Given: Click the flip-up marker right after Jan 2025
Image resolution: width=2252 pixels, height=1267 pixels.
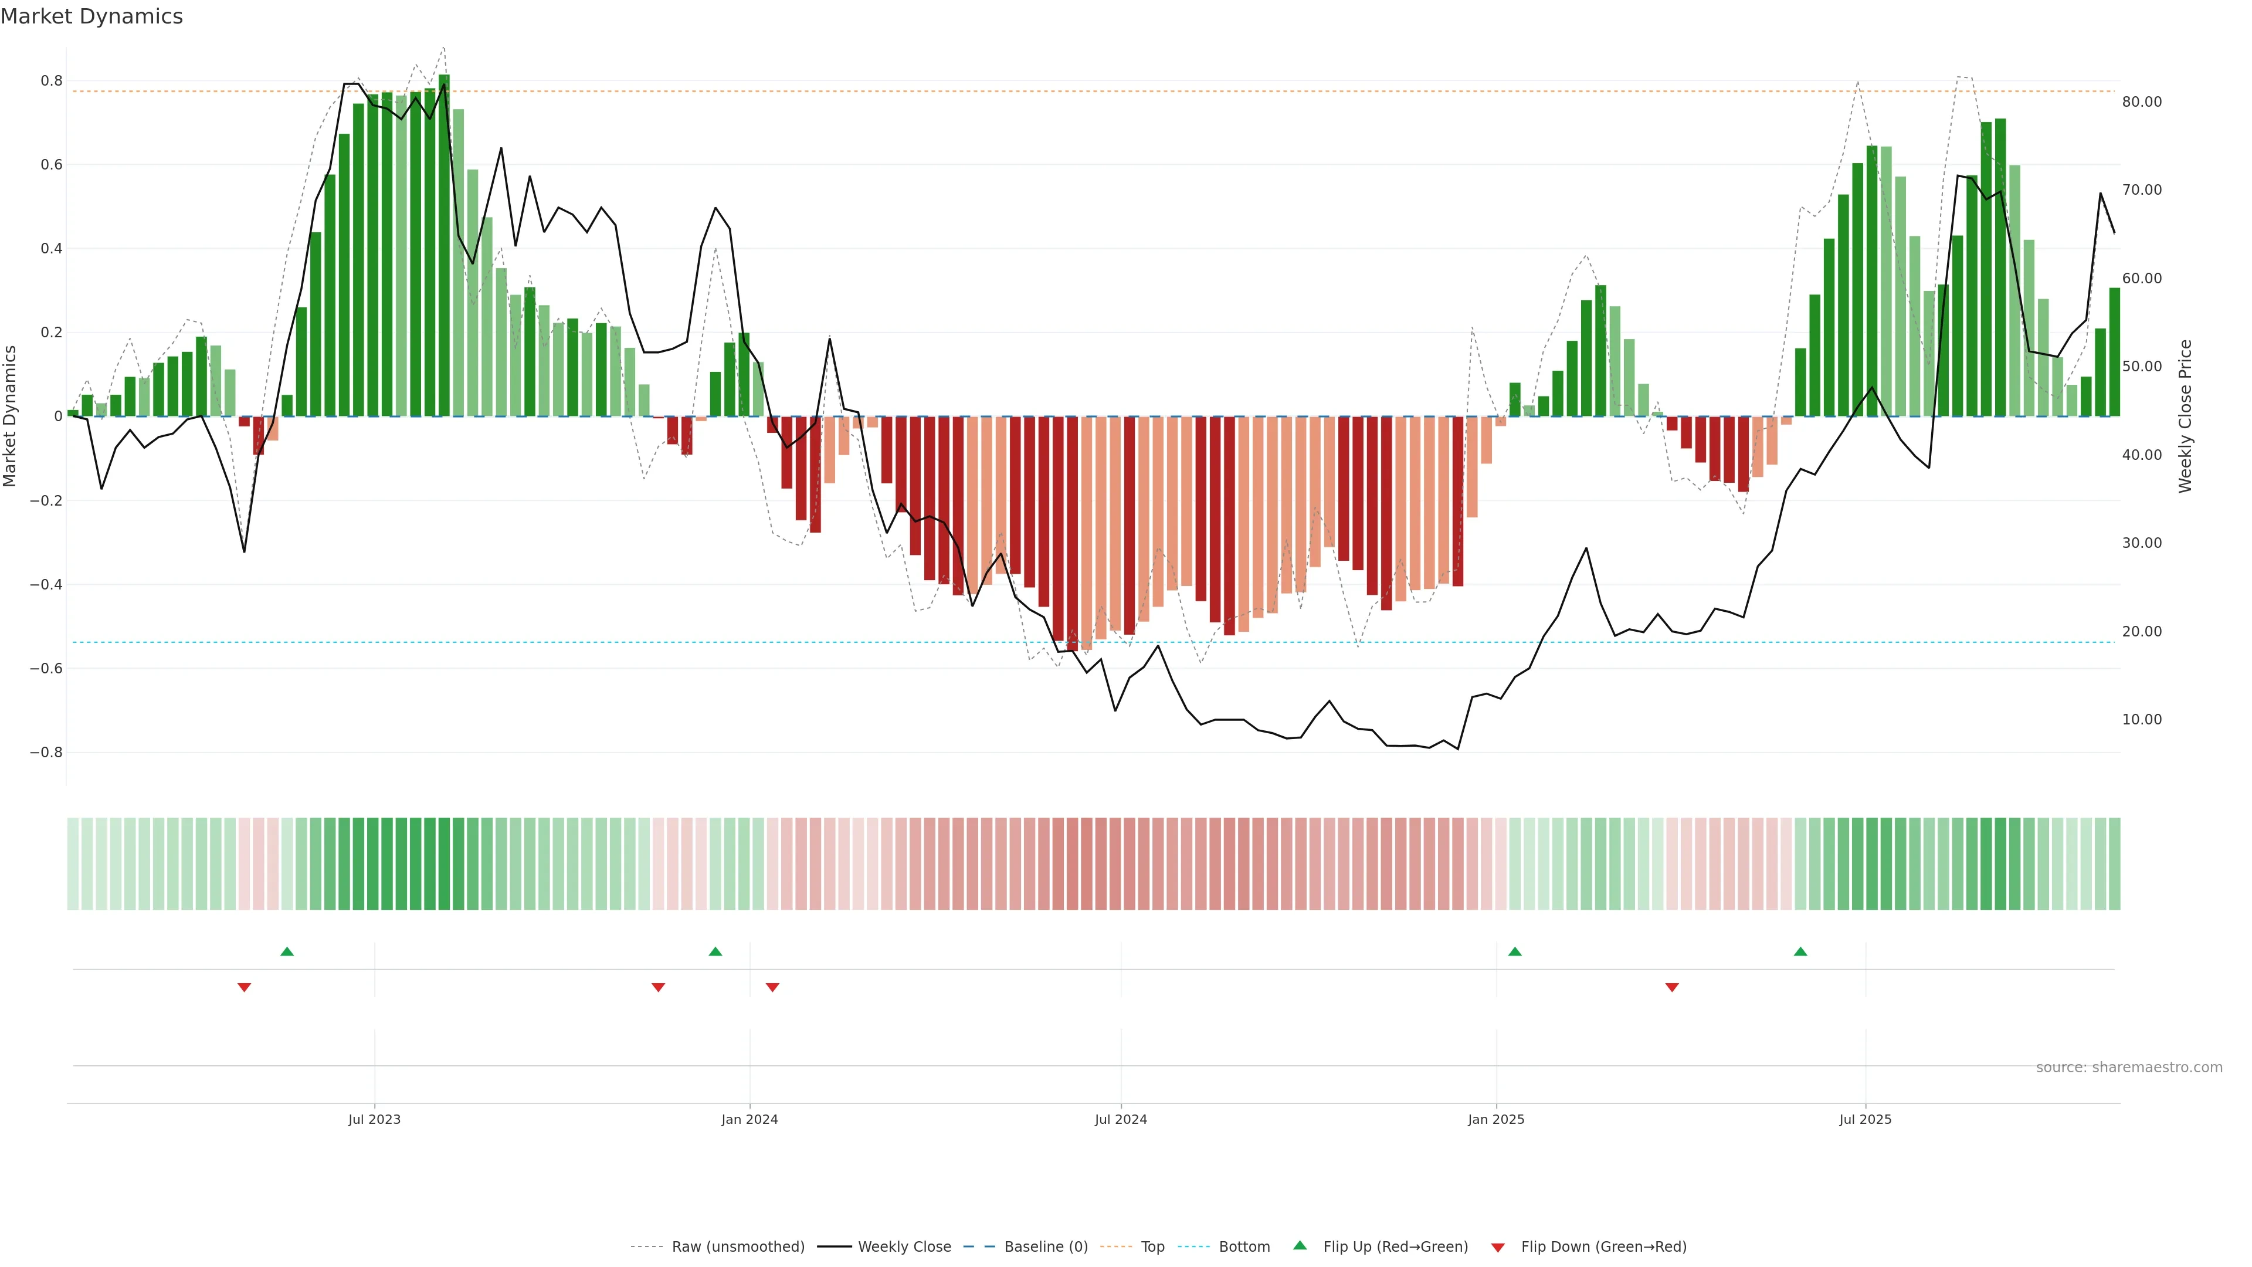Looking at the screenshot, I should tap(1515, 951).
